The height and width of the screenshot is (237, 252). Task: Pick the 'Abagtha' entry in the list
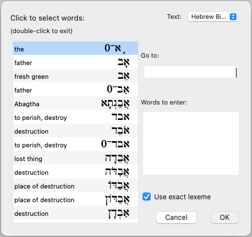(76, 103)
